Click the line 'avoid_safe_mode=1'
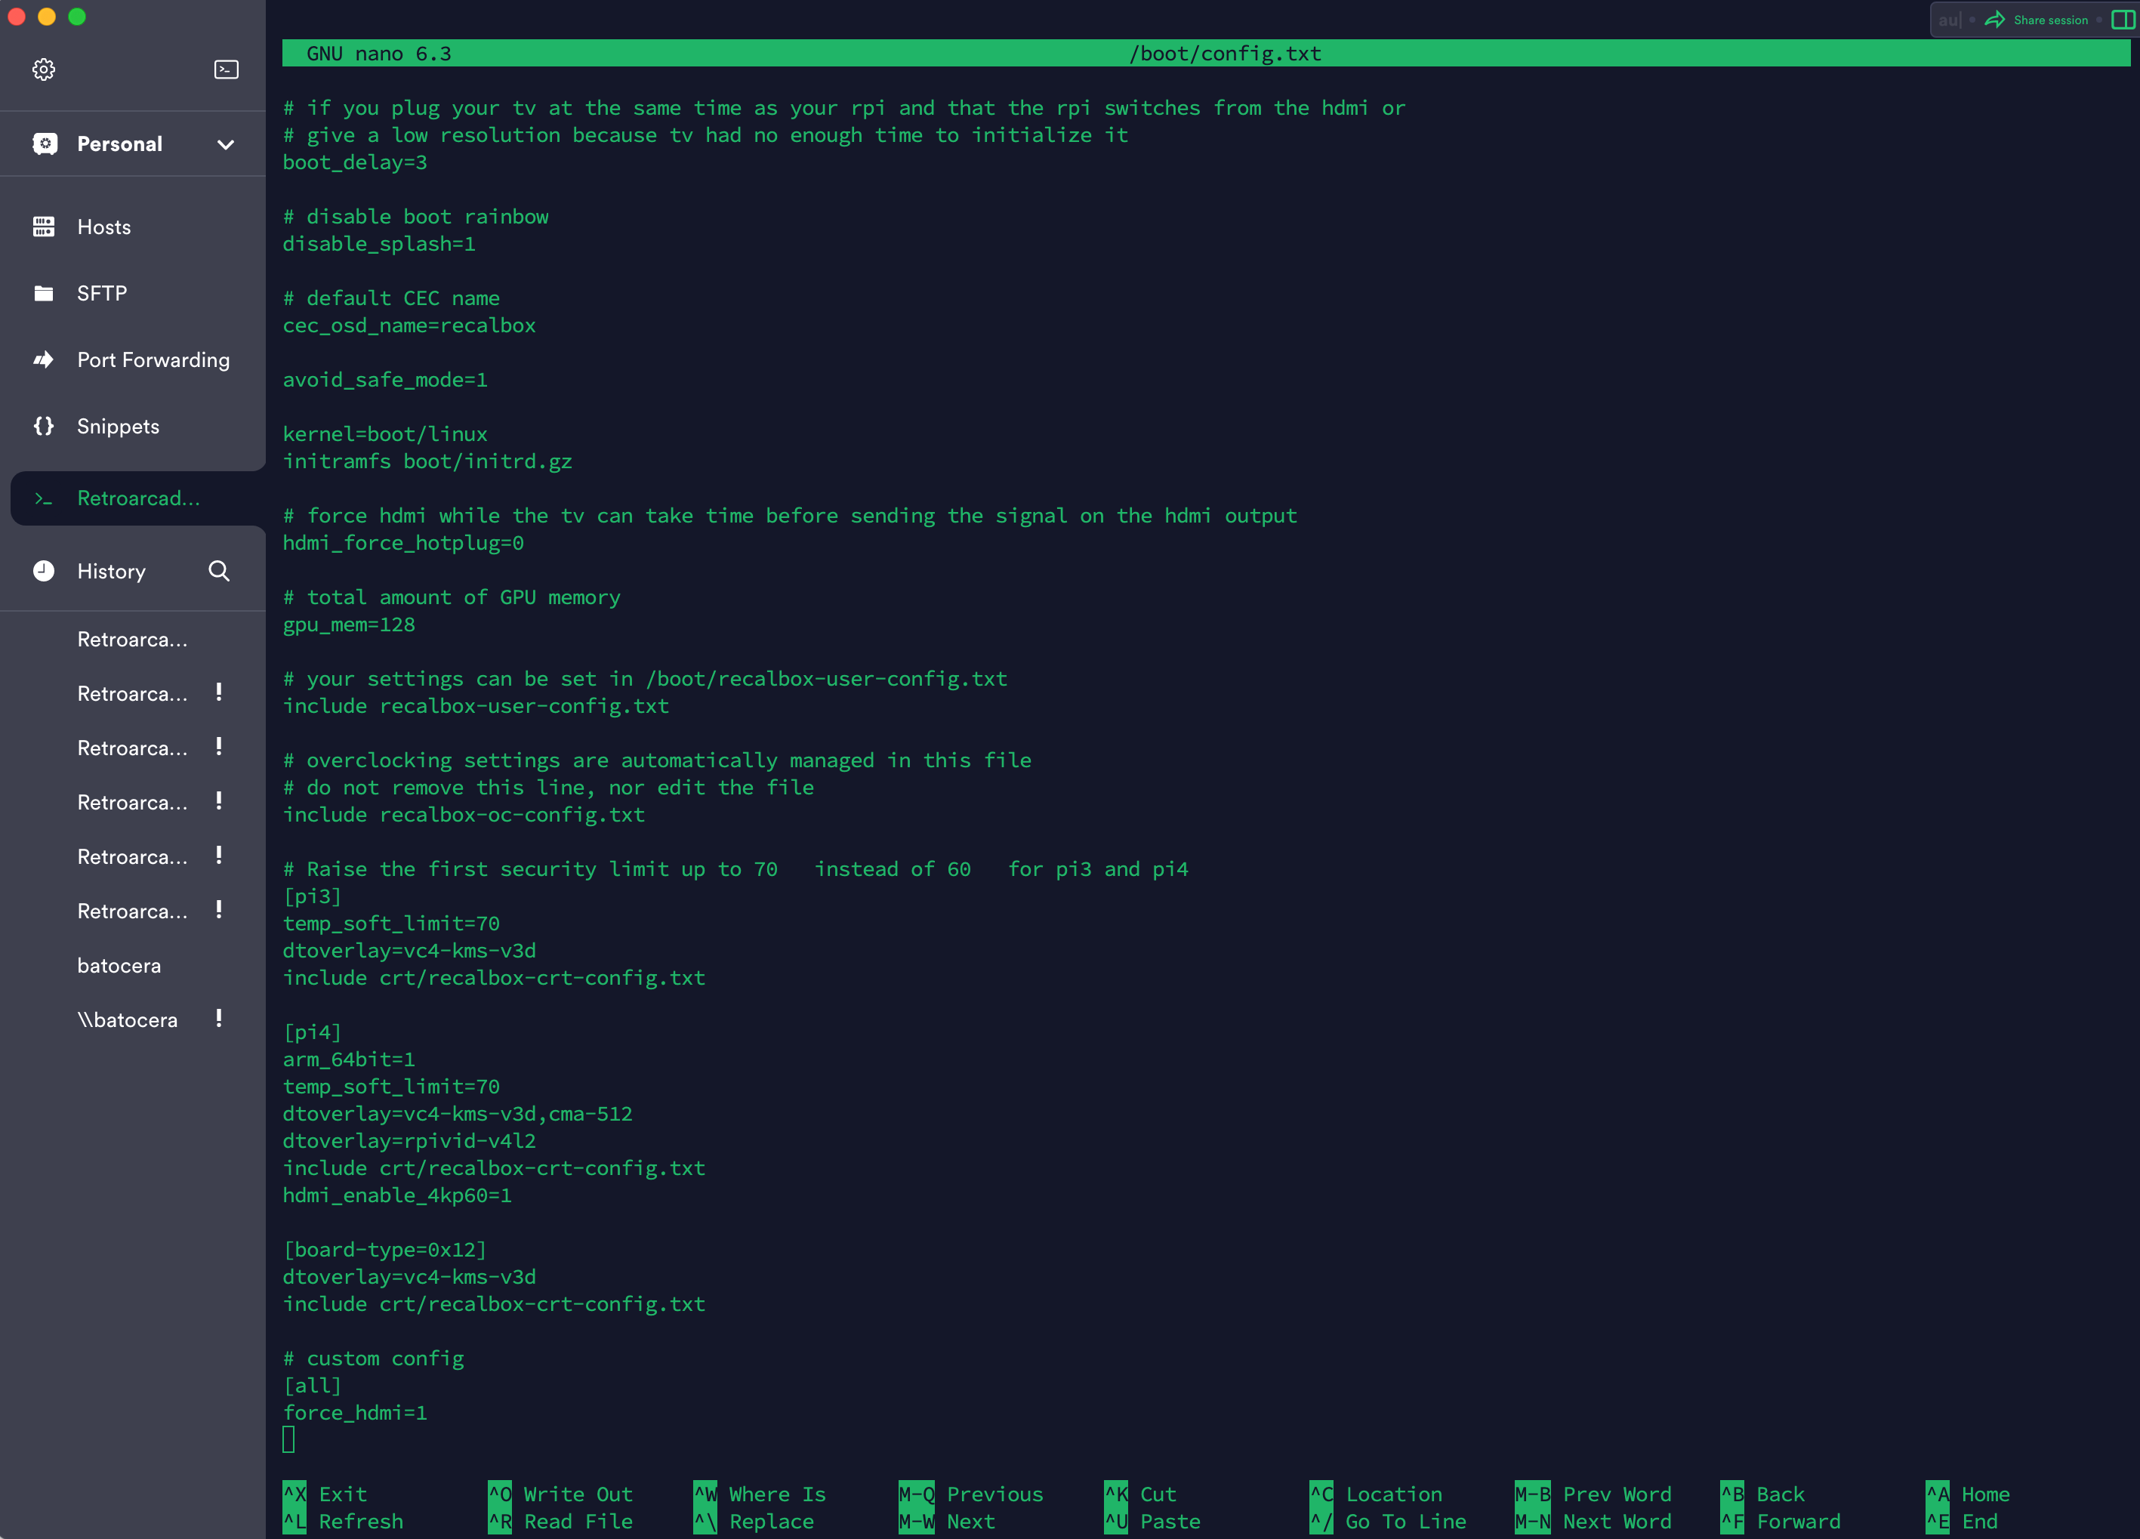Screen dimensions: 2140x1539 click(x=385, y=379)
